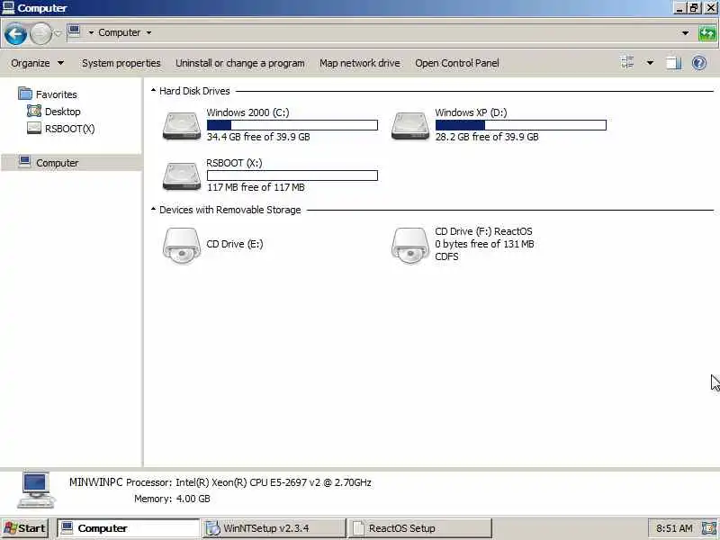
Task: Switch to ReactOS Setup in the taskbar
Action: tap(419, 528)
